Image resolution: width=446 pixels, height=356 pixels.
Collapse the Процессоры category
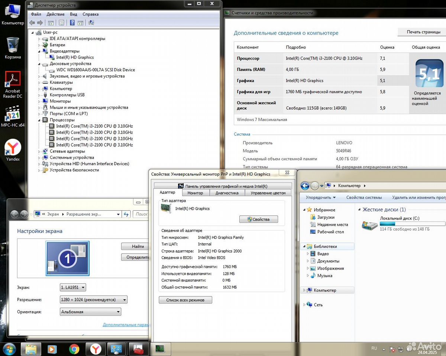(39, 120)
